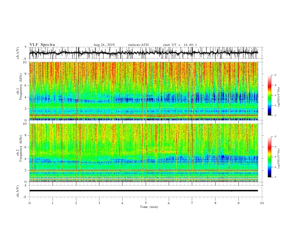Click the 'station=ATH' header label

[x=138, y=45]
